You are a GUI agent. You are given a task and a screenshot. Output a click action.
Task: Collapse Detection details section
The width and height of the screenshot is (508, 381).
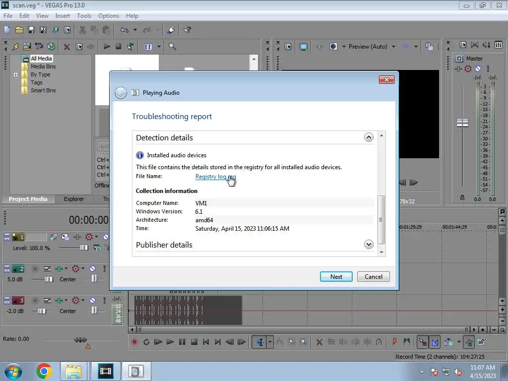tap(369, 137)
